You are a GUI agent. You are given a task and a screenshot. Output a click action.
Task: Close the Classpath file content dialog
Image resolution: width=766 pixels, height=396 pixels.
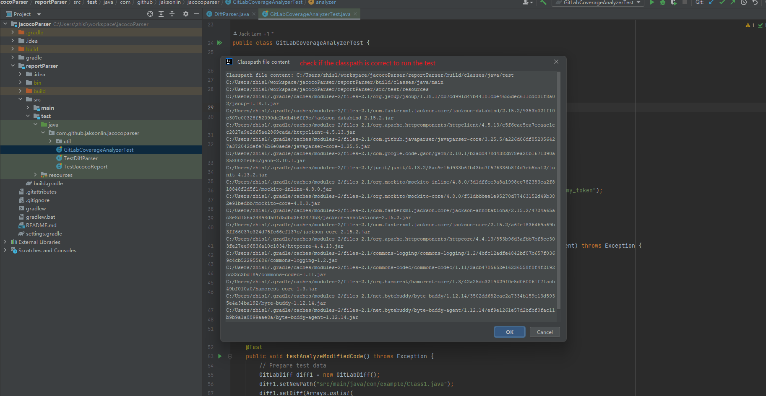556,62
